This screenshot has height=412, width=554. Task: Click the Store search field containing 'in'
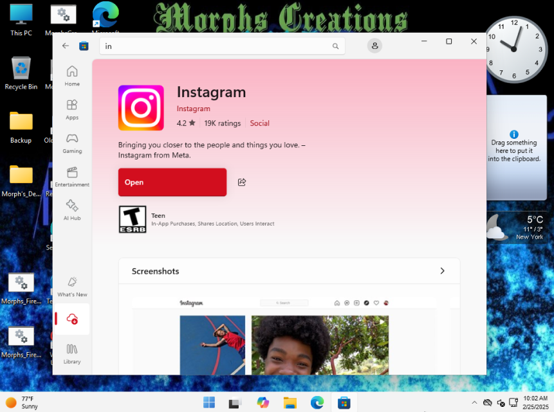click(222, 46)
